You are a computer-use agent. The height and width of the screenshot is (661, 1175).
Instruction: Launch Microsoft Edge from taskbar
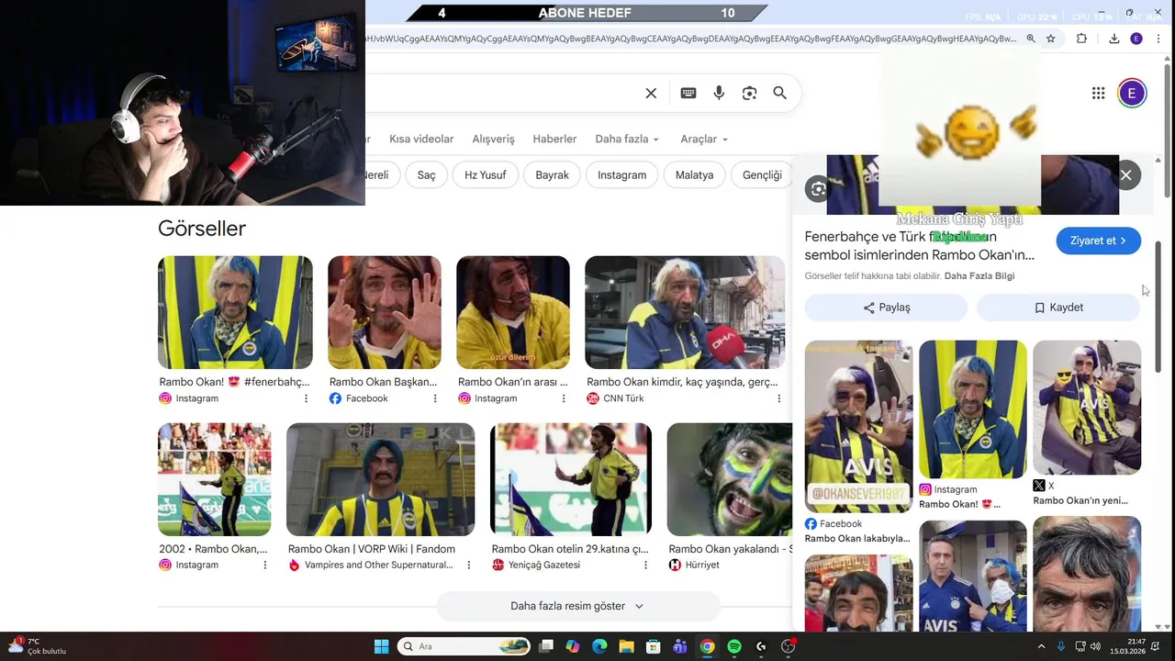tap(599, 646)
